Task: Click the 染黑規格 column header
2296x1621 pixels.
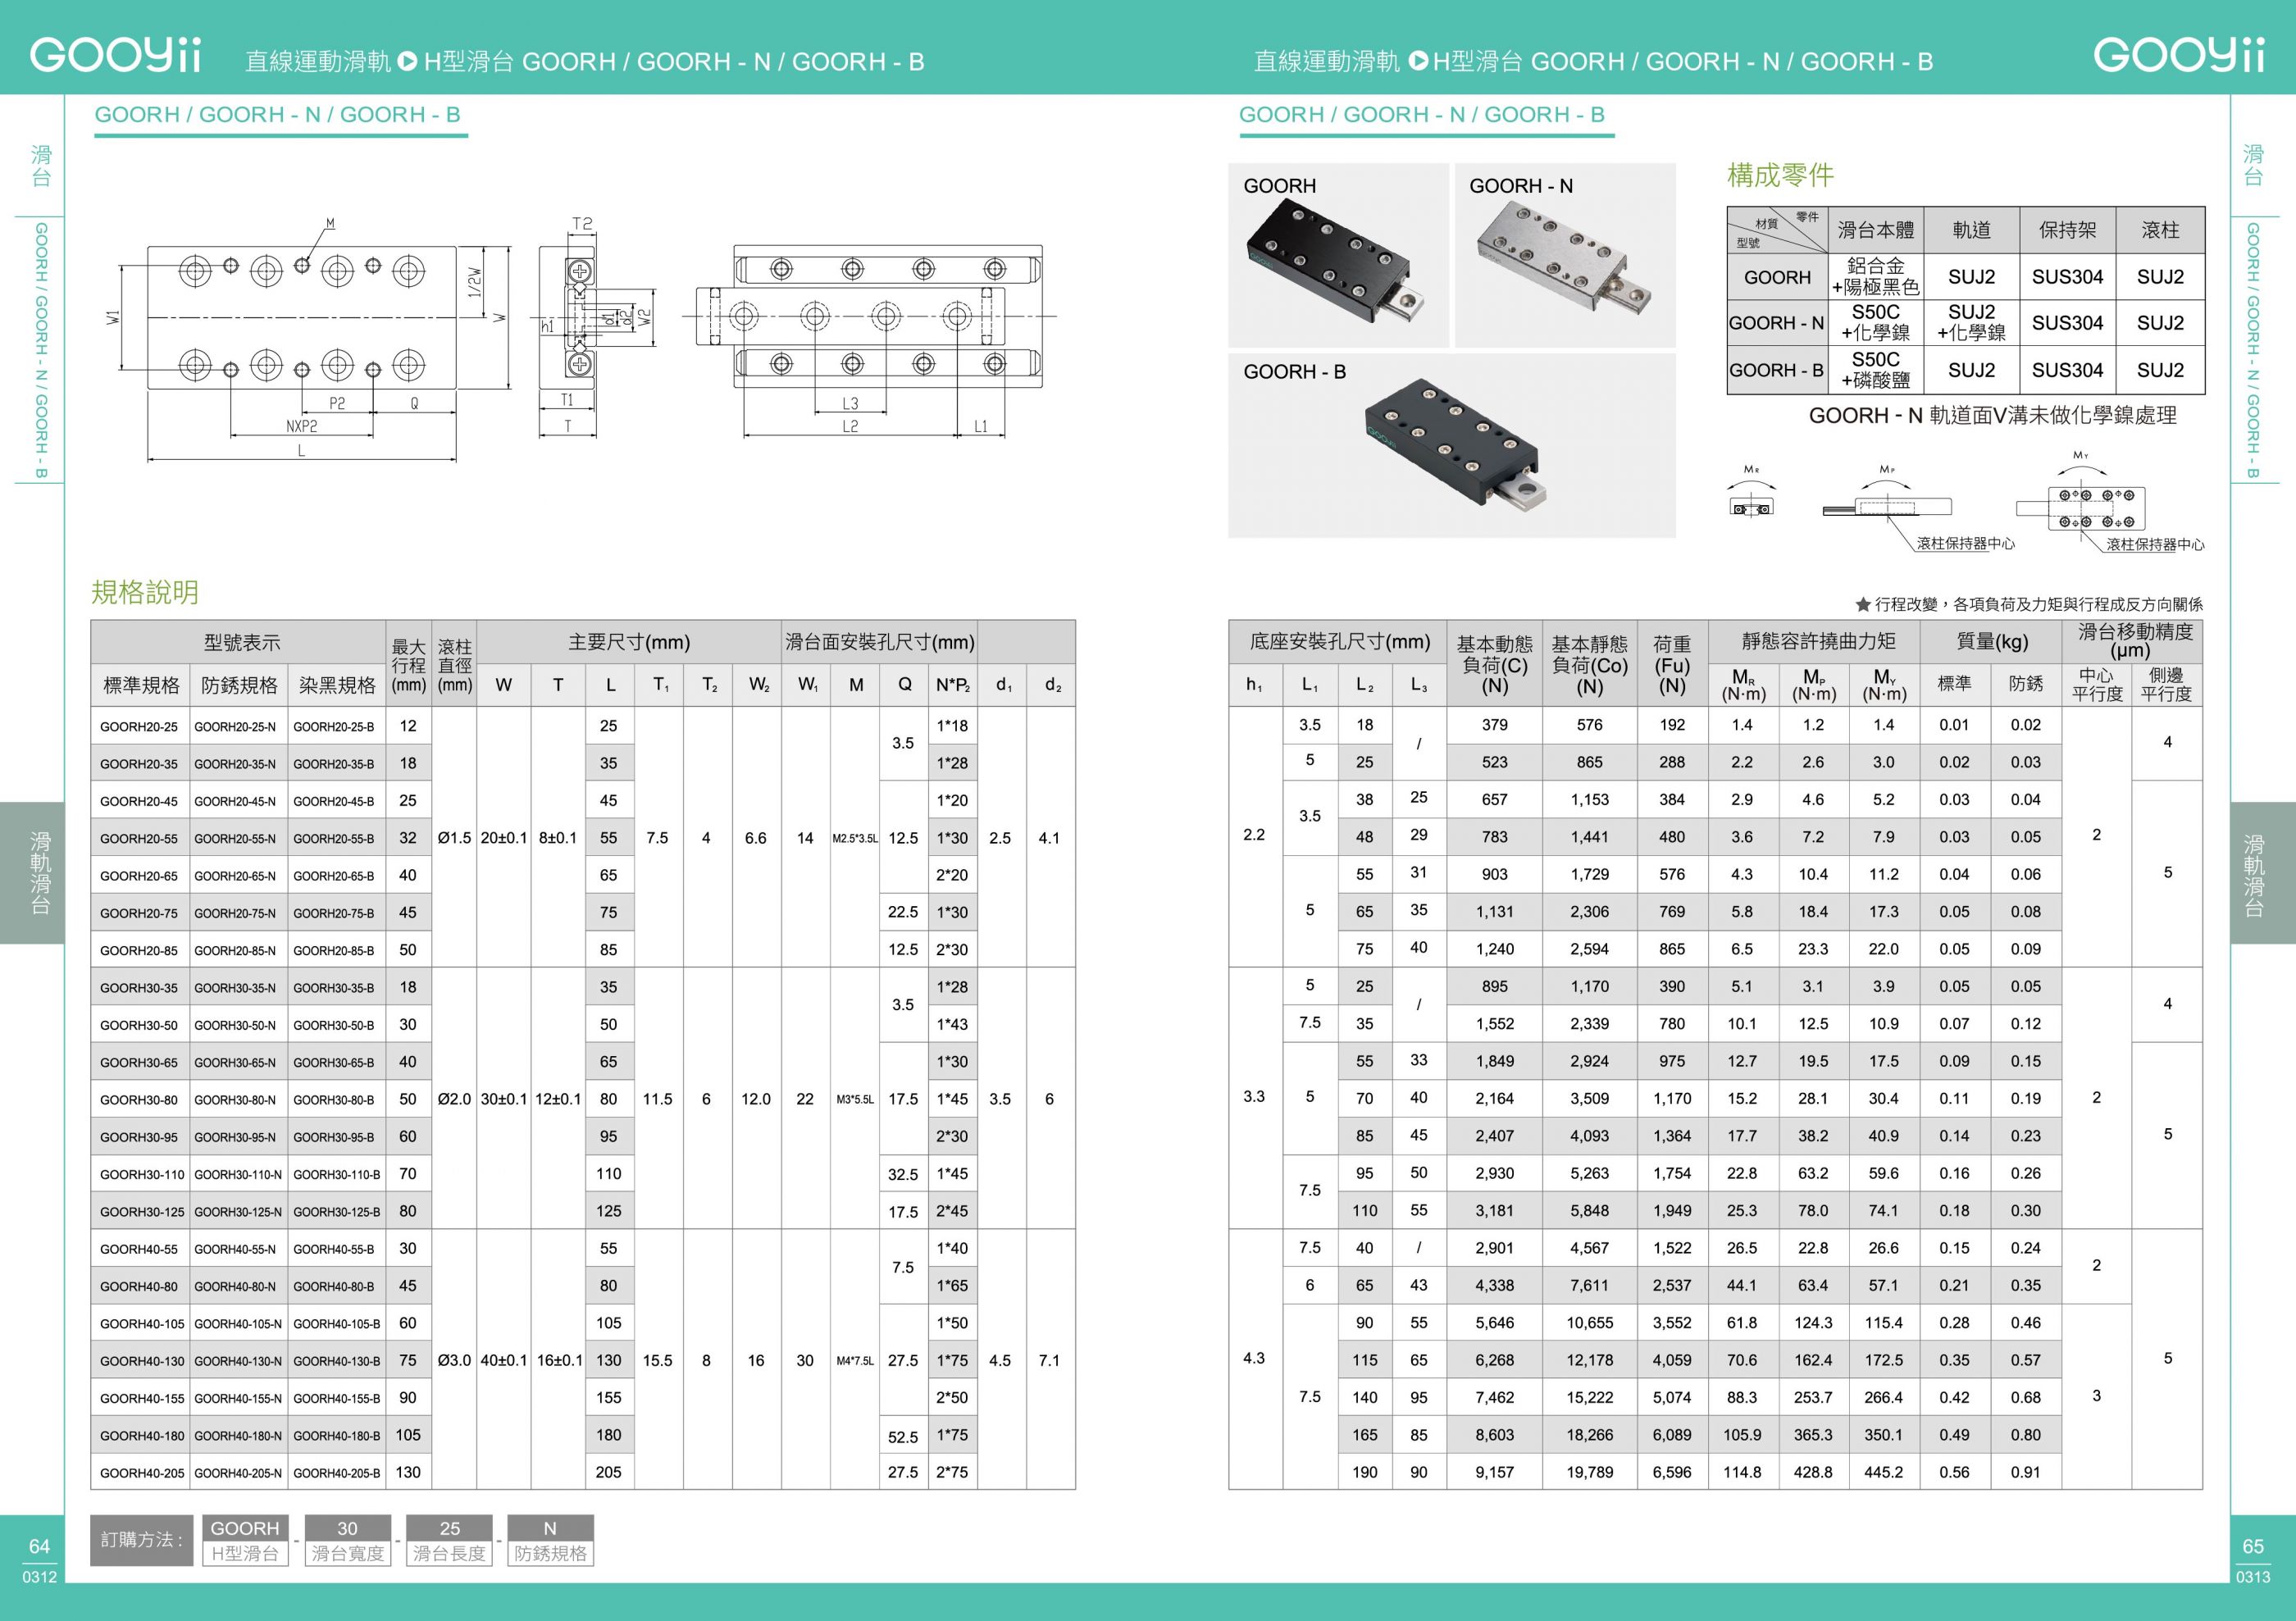Action: [x=337, y=685]
